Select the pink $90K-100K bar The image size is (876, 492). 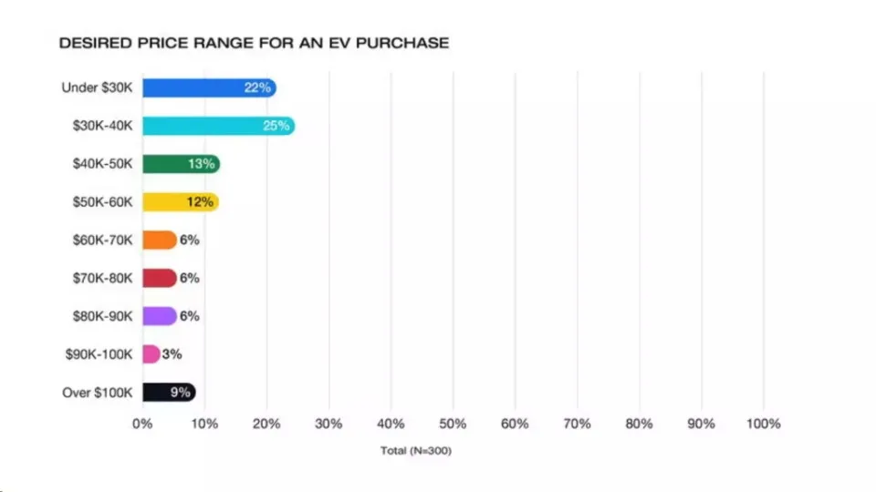pos(151,354)
